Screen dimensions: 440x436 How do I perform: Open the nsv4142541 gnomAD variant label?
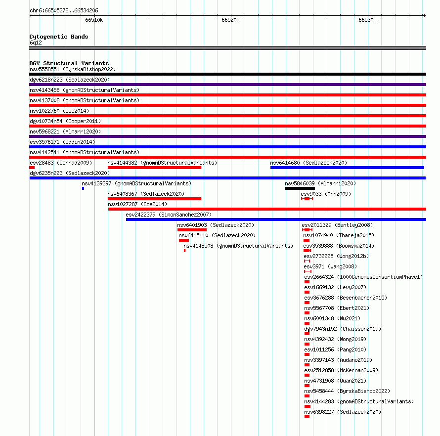(85, 152)
